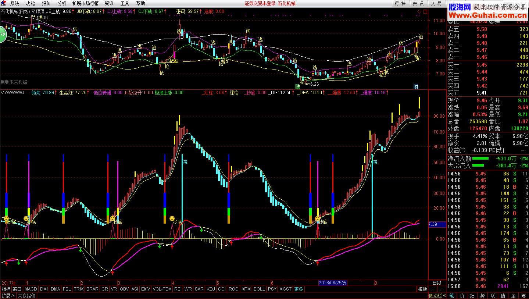Open the 报价 menu

(46, 3)
